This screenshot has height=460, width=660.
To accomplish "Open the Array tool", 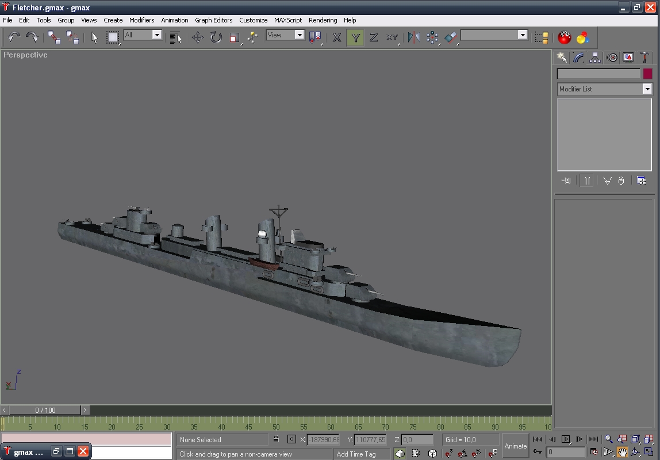I will 432,37.
